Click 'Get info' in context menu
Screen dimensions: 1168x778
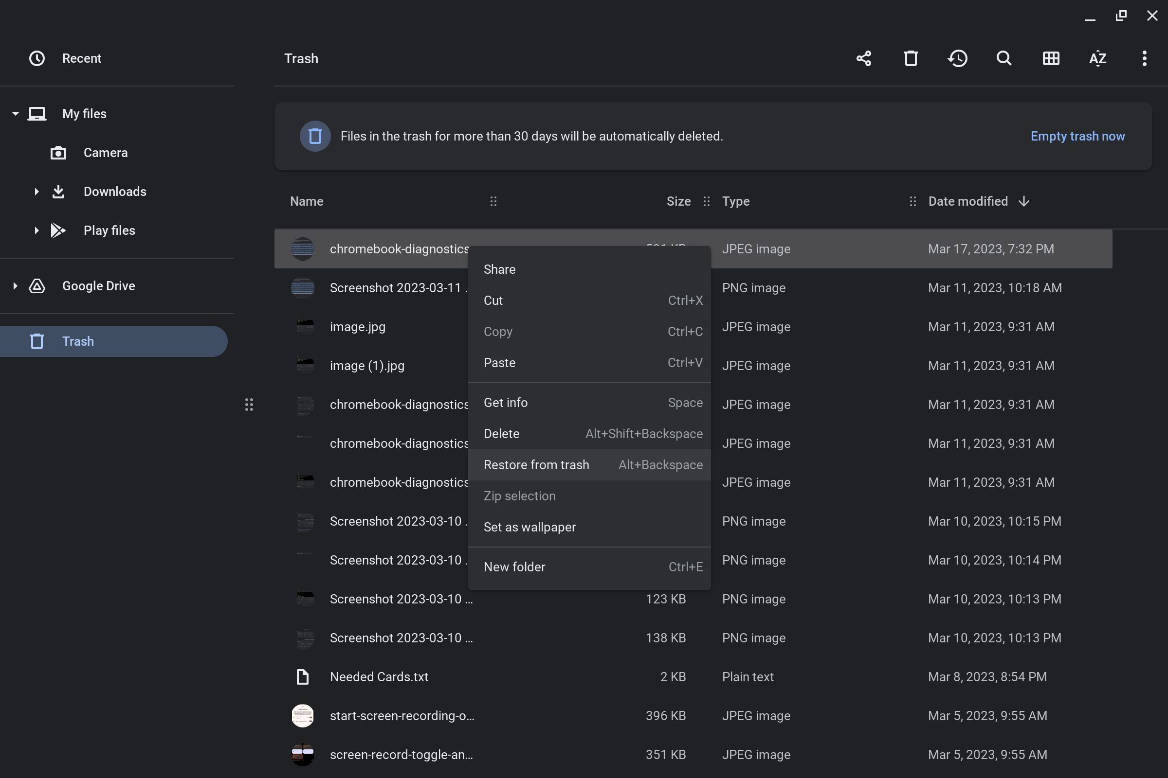coord(505,402)
